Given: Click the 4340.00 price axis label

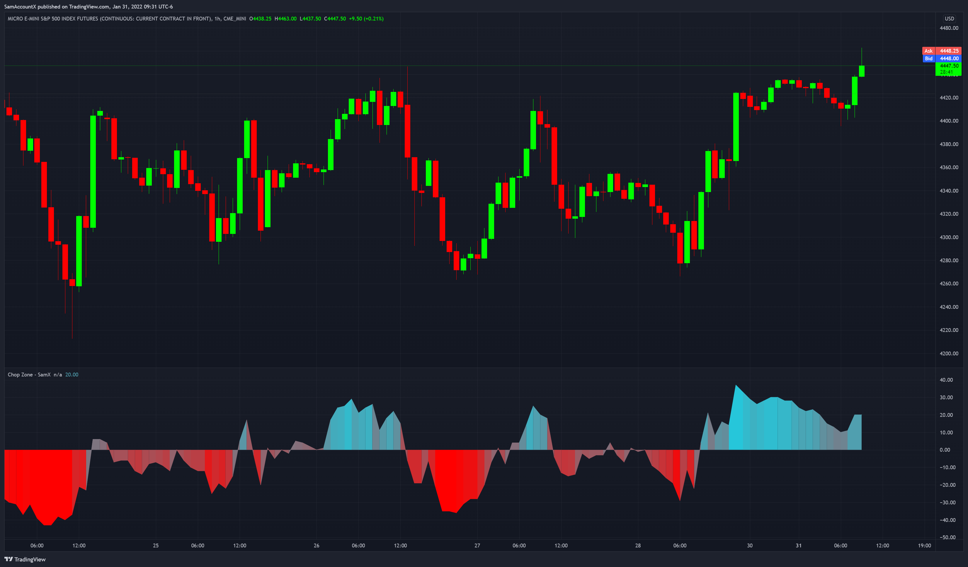Looking at the screenshot, I should [x=949, y=191].
